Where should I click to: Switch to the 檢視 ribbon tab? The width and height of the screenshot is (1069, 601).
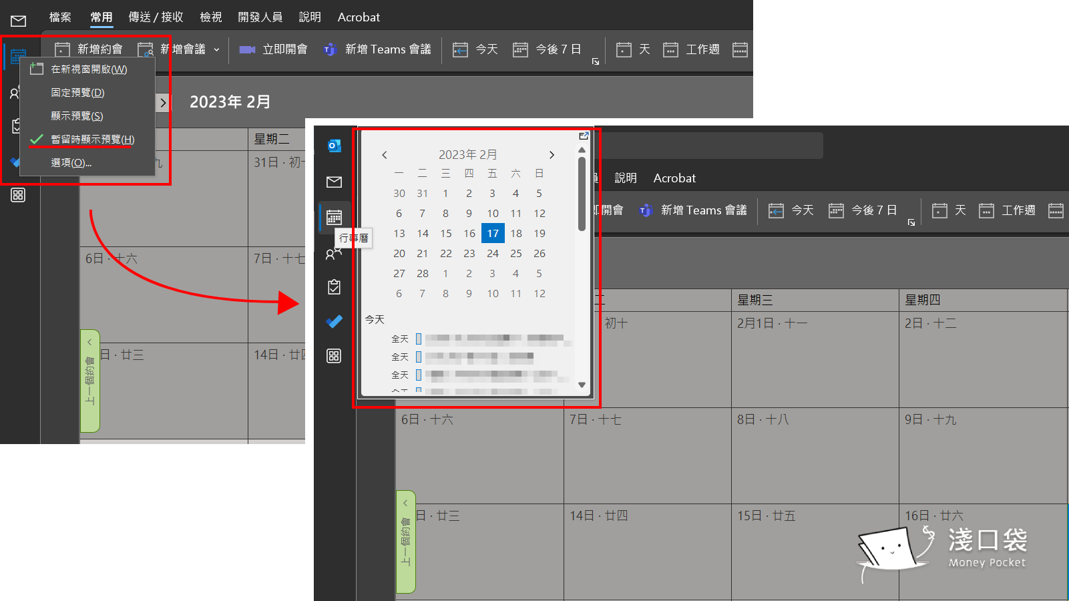211,17
